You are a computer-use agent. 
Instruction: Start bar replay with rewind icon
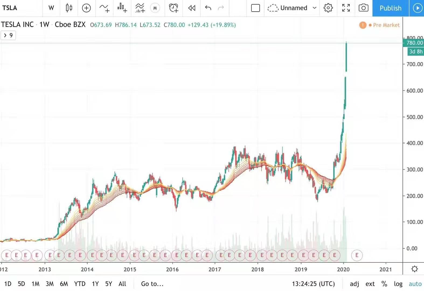[192, 8]
